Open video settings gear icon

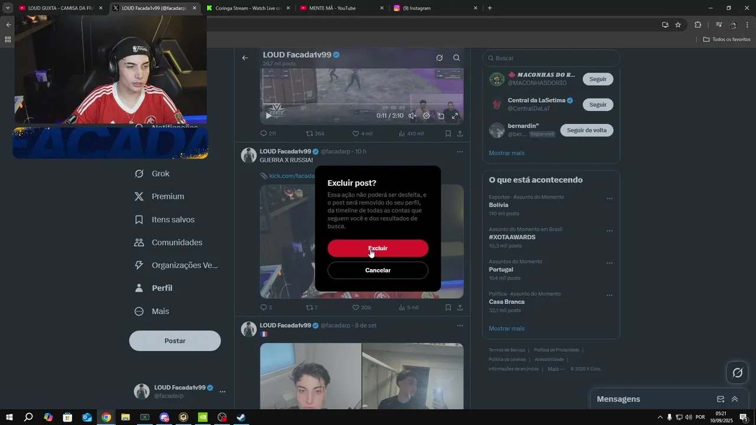tap(426, 116)
